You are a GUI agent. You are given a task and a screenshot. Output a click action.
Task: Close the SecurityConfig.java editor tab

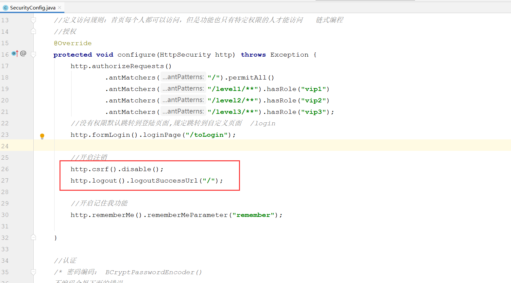[x=60, y=8]
